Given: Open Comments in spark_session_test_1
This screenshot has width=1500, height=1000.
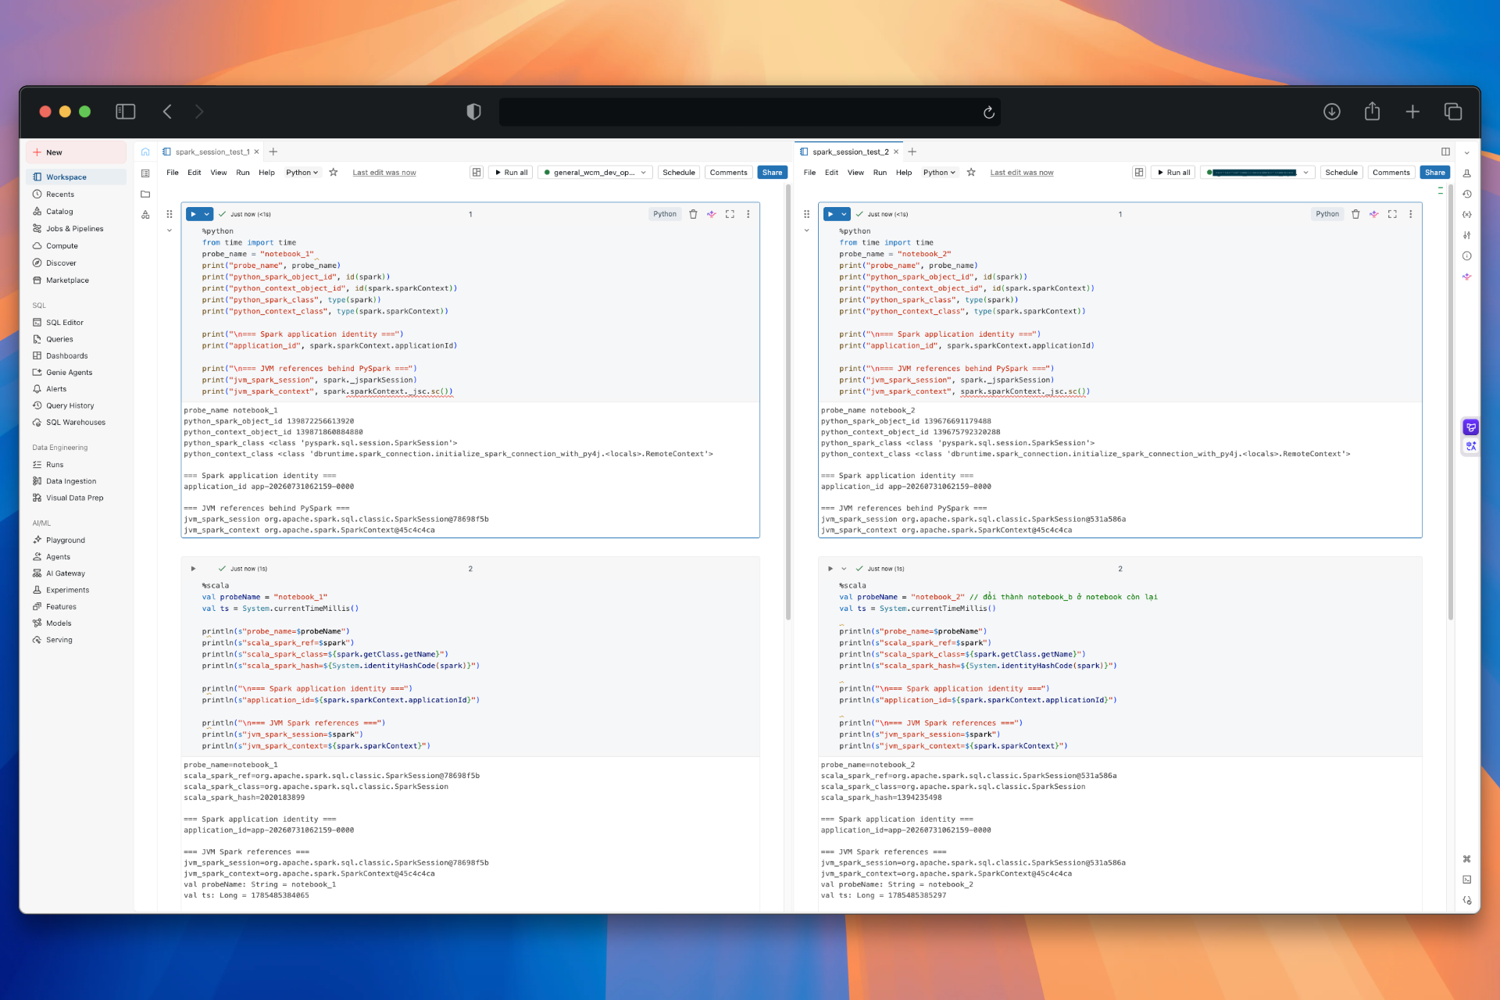Looking at the screenshot, I should click(x=728, y=173).
